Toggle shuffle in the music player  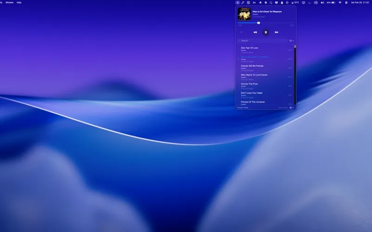(241, 32)
